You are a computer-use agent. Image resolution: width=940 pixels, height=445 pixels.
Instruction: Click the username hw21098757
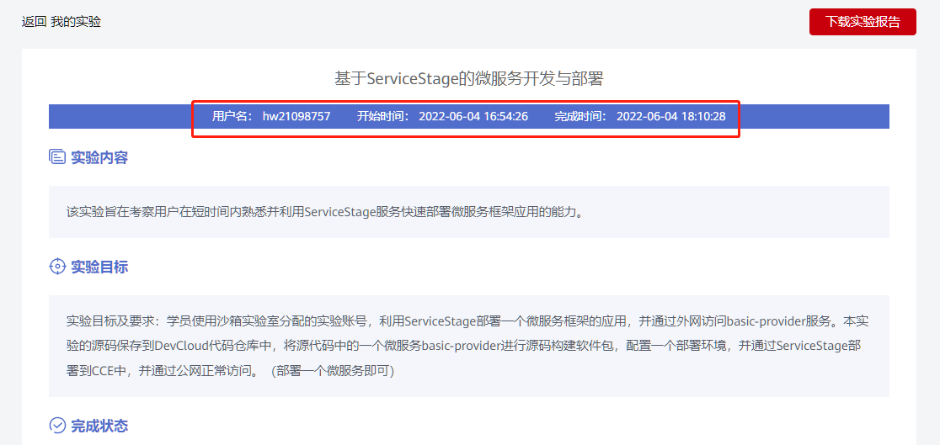pyautogui.click(x=296, y=116)
